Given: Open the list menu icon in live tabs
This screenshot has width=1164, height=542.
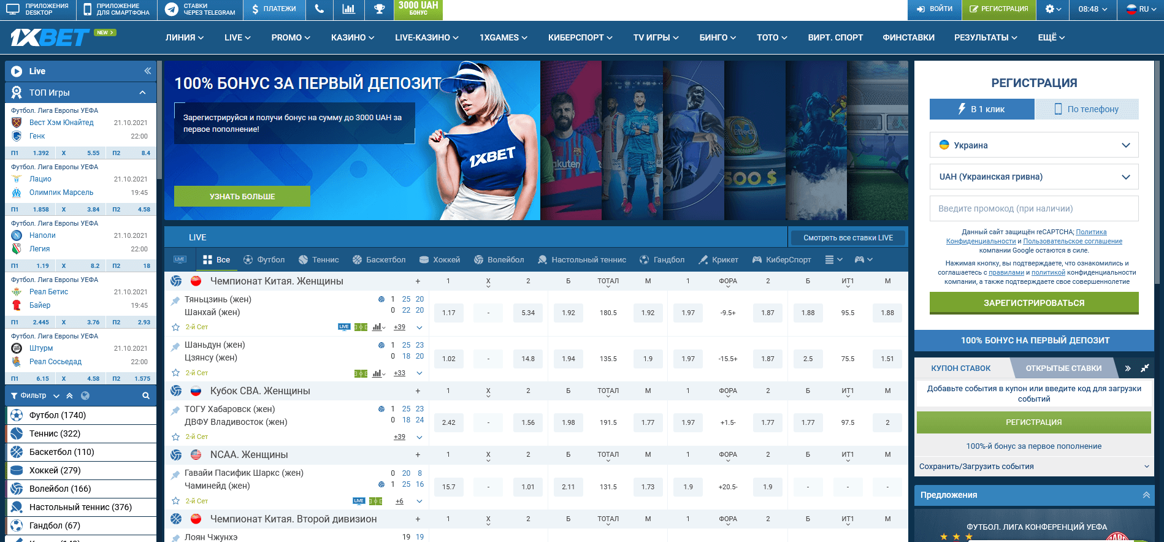Looking at the screenshot, I should pyautogui.click(x=833, y=260).
